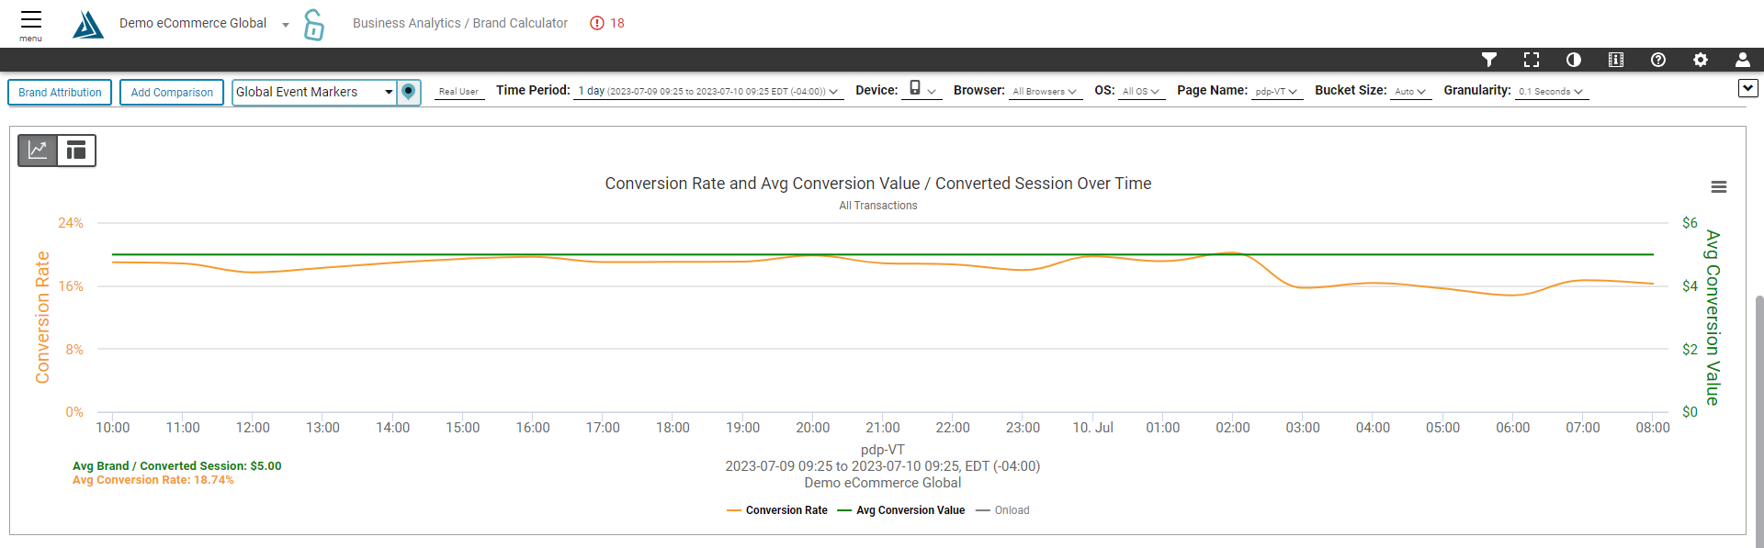The image size is (1764, 548).
Task: Open chart context hamburger menu
Action: (x=1719, y=187)
